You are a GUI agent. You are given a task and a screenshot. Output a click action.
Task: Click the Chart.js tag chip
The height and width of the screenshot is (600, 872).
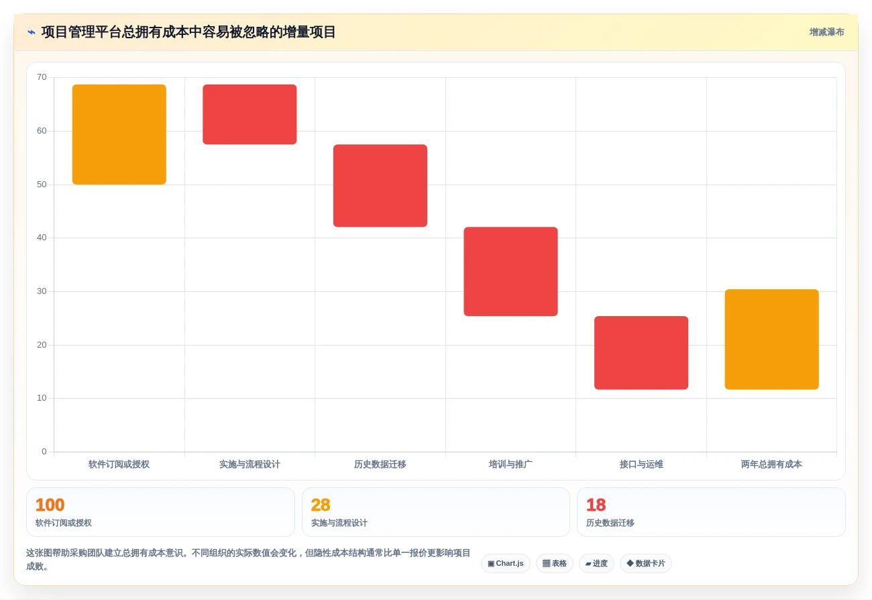[506, 563]
